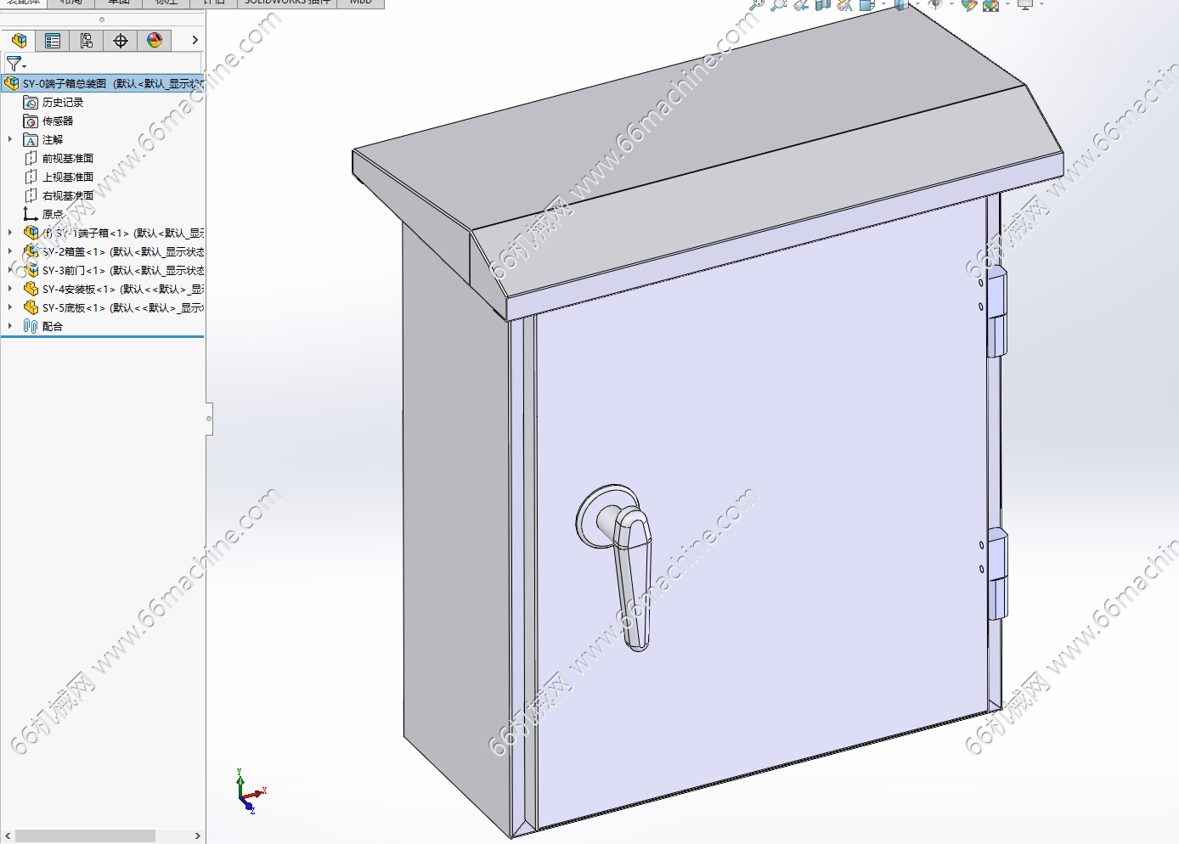Select the 注解 annotations folder icon

click(31, 139)
